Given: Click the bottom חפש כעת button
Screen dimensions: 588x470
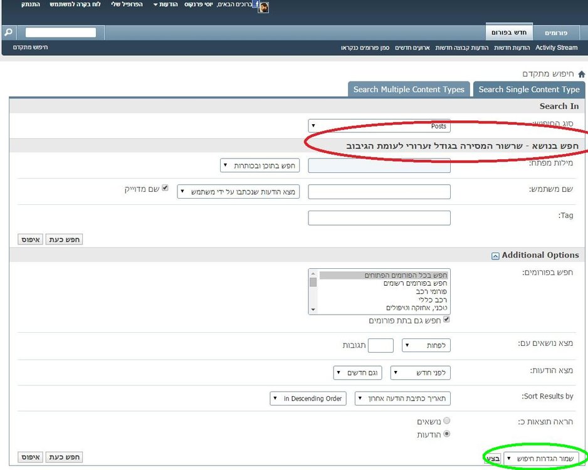Looking at the screenshot, I should point(64,457).
